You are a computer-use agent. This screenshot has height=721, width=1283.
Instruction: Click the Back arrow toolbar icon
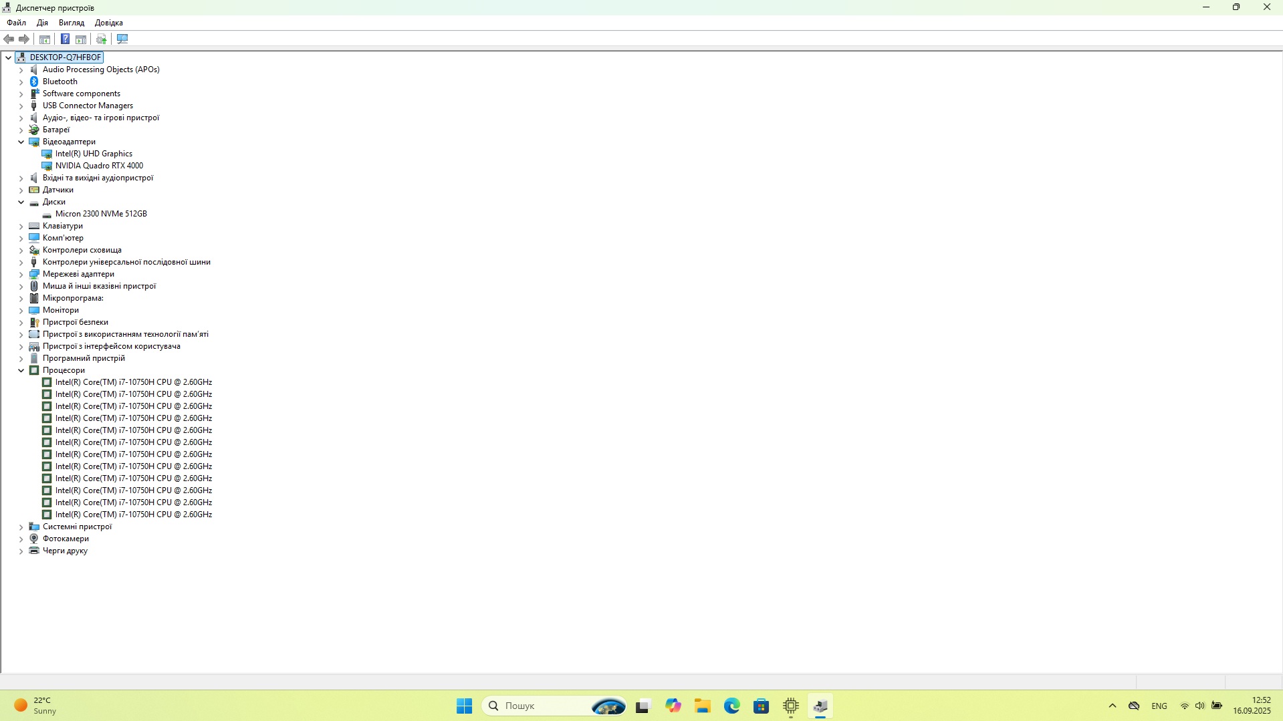(9, 39)
